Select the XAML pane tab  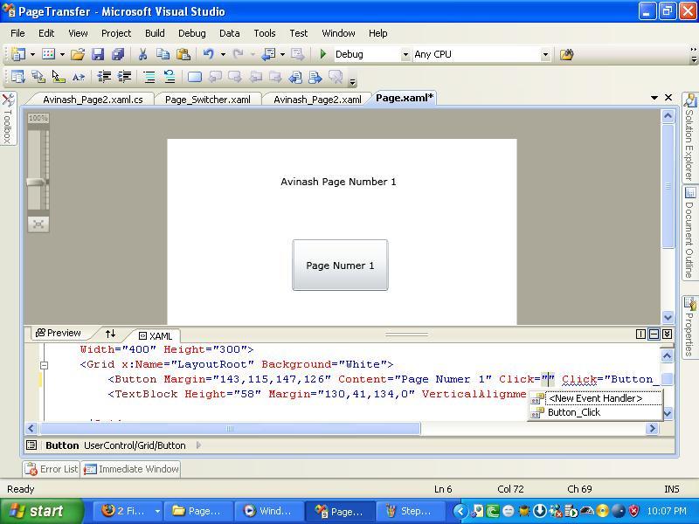coord(156,336)
